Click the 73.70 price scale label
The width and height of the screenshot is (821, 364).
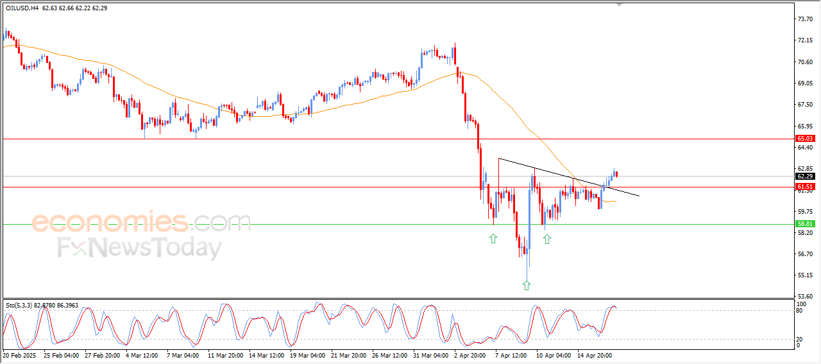tap(805, 19)
